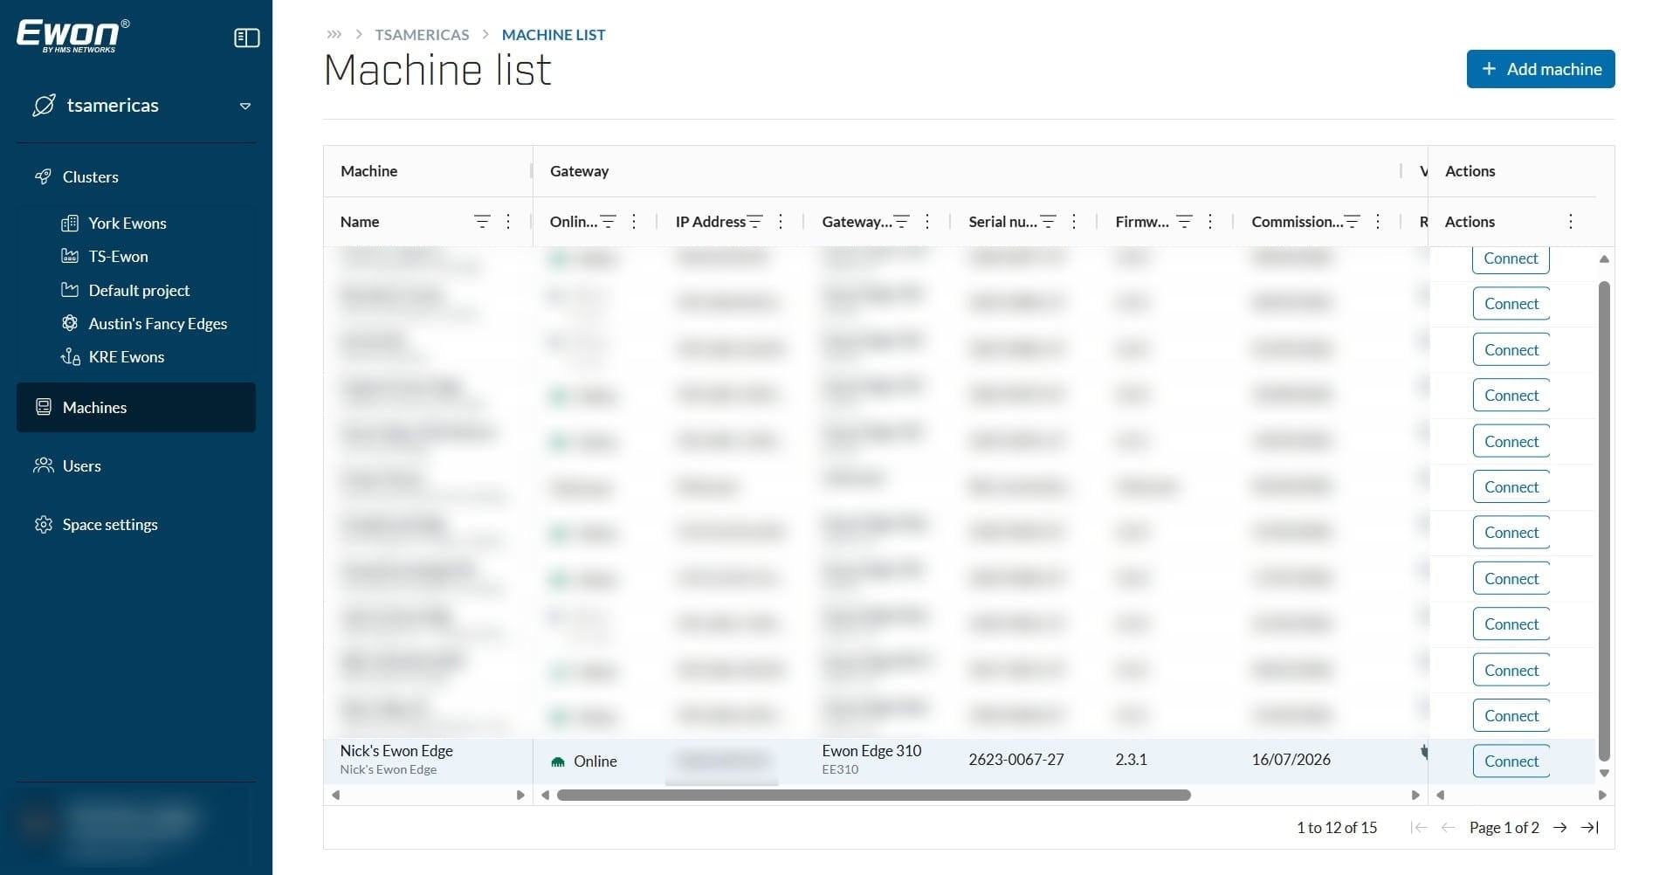Collapse the sidebar with the panel icon
Screen dimensions: 1666x875
point(247,38)
